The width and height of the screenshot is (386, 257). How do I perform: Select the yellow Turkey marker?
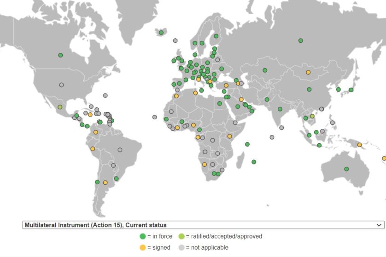click(226, 85)
